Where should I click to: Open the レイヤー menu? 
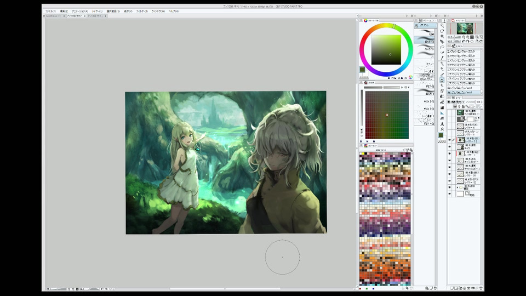click(98, 11)
